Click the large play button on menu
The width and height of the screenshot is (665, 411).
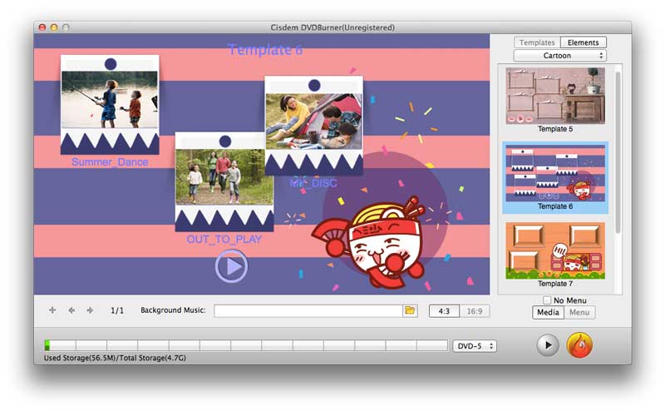(x=231, y=266)
